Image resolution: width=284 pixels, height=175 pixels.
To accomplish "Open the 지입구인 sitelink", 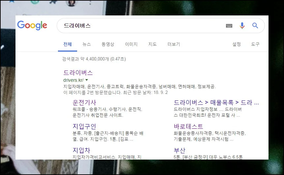I will [x=84, y=126].
